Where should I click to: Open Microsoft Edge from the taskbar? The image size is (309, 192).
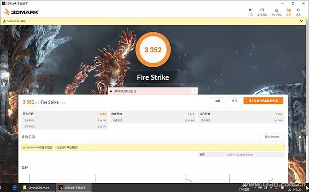pyautogui.click(x=15, y=188)
